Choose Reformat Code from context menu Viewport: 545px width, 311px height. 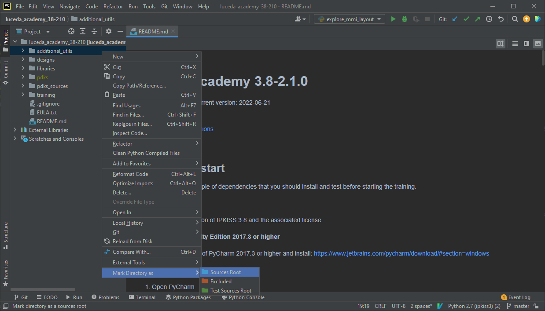pyautogui.click(x=130, y=174)
